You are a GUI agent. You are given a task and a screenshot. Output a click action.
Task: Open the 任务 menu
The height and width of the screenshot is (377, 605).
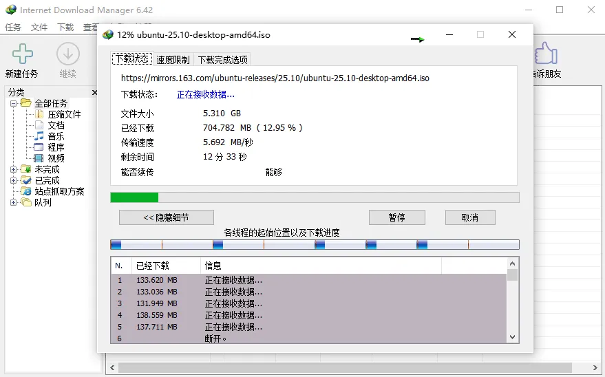point(12,28)
